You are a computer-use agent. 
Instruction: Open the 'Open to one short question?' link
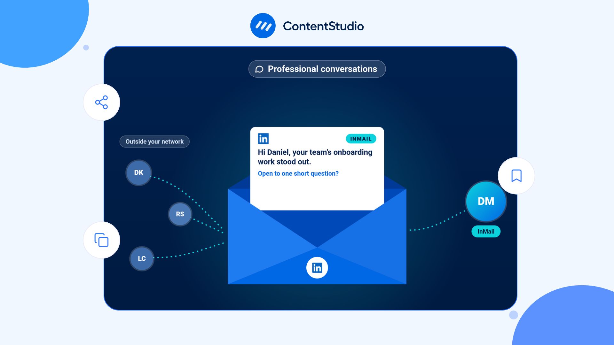click(x=298, y=173)
